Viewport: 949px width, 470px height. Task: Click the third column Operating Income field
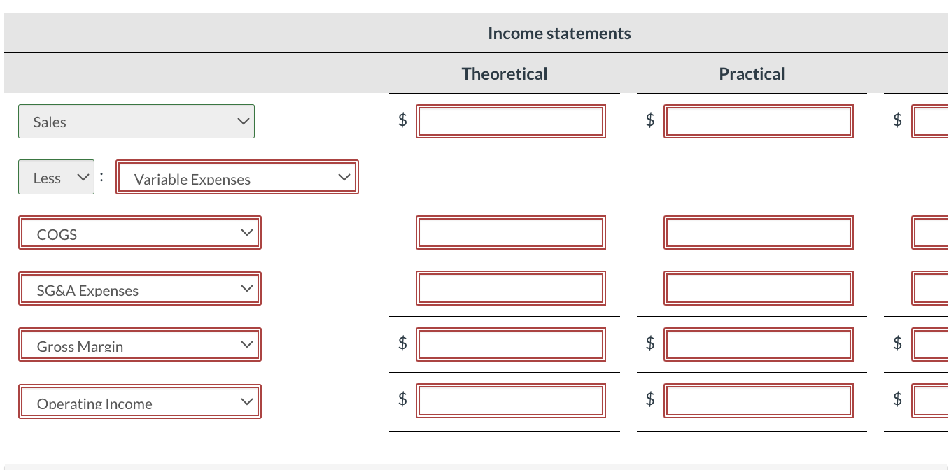[930, 401]
